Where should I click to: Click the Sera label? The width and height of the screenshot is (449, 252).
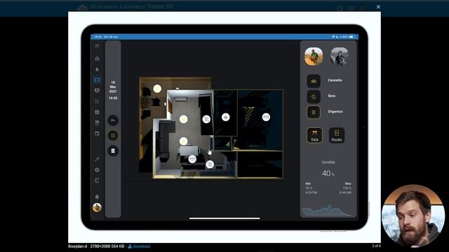click(332, 96)
